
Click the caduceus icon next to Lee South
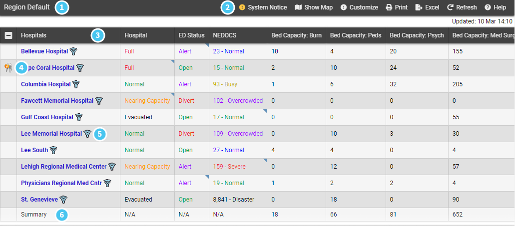pyautogui.click(x=53, y=150)
